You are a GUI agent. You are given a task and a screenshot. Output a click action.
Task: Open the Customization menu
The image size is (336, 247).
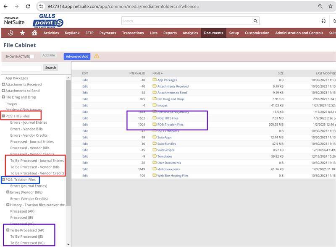point(257,33)
